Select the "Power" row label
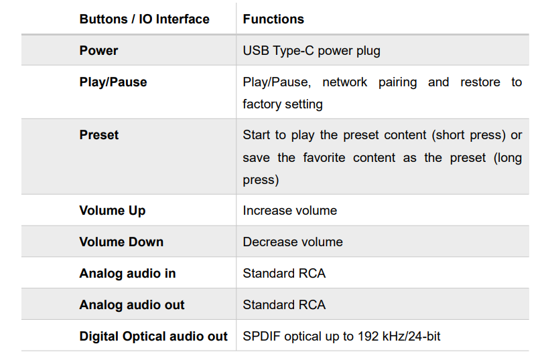The image size is (544, 362). pyautogui.click(x=98, y=50)
